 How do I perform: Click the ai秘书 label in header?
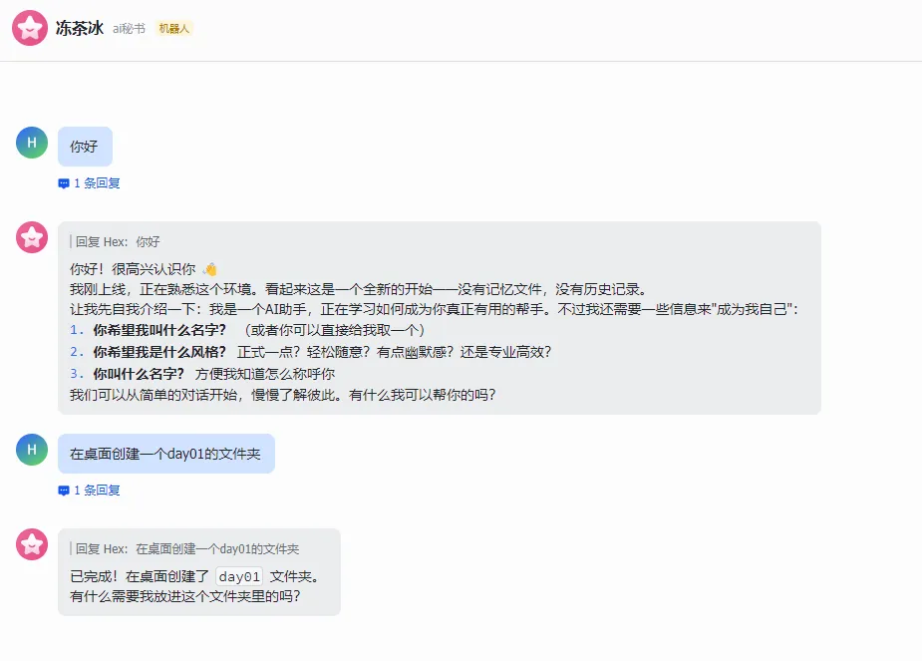129,29
